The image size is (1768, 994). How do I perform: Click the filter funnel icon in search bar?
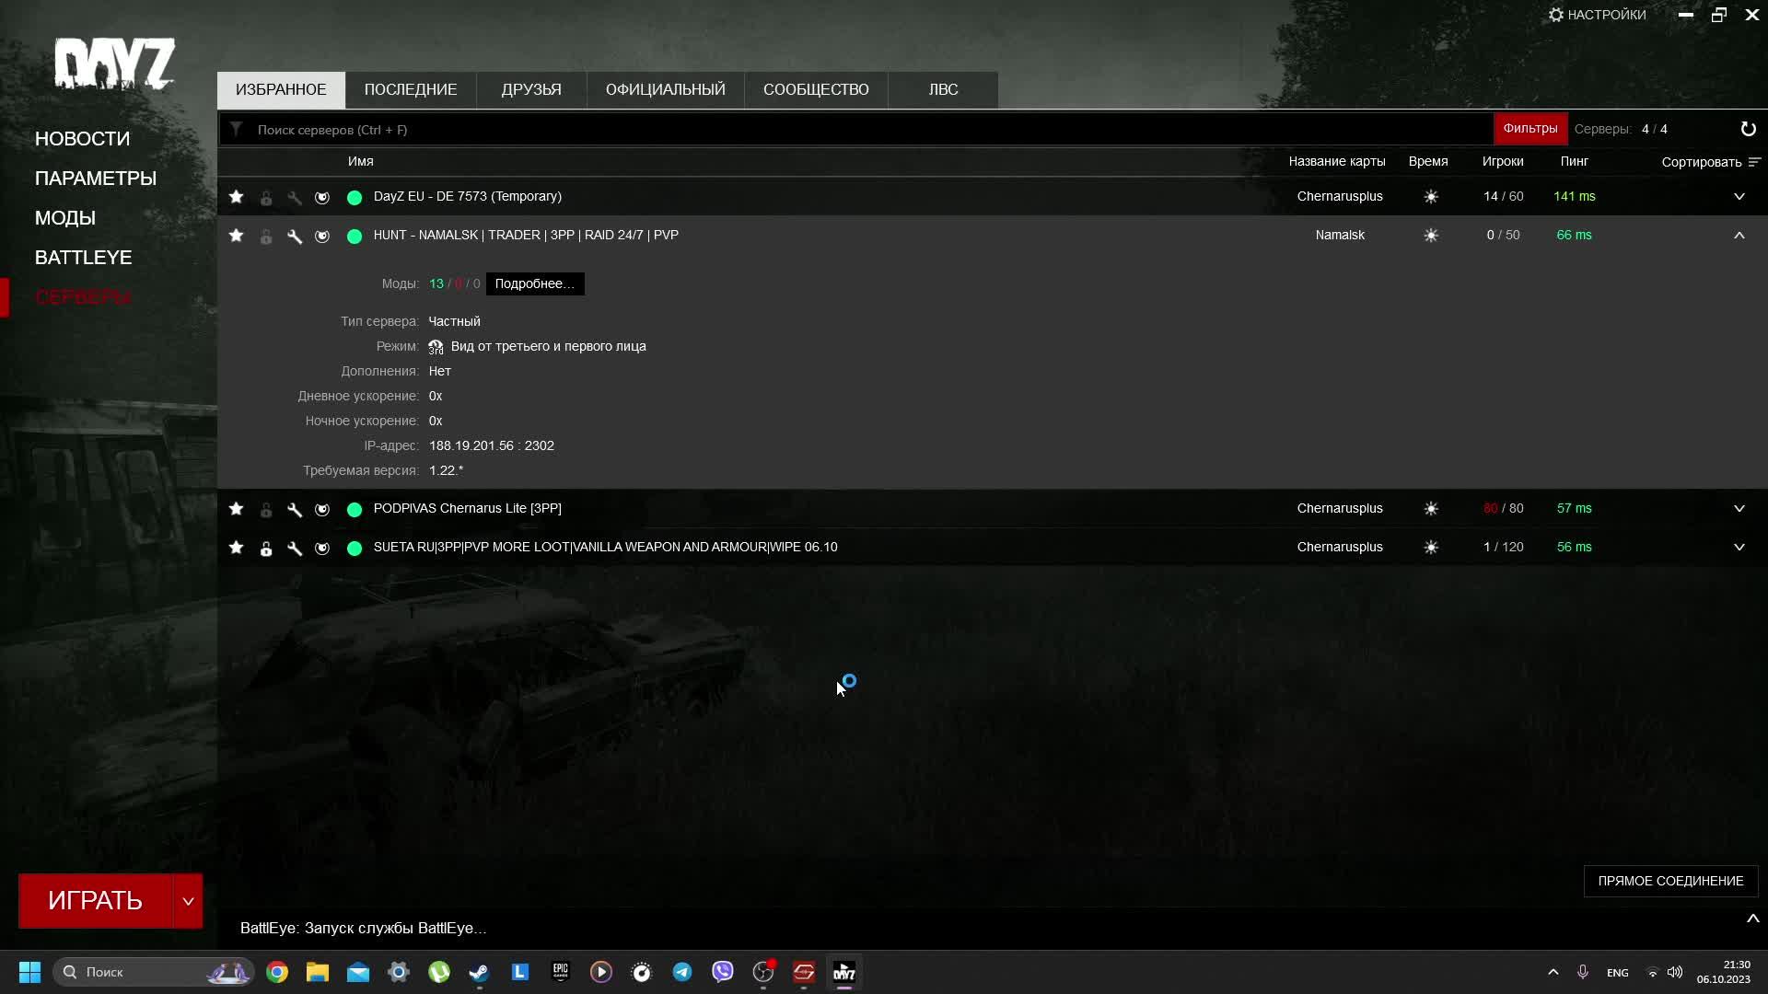point(237,130)
